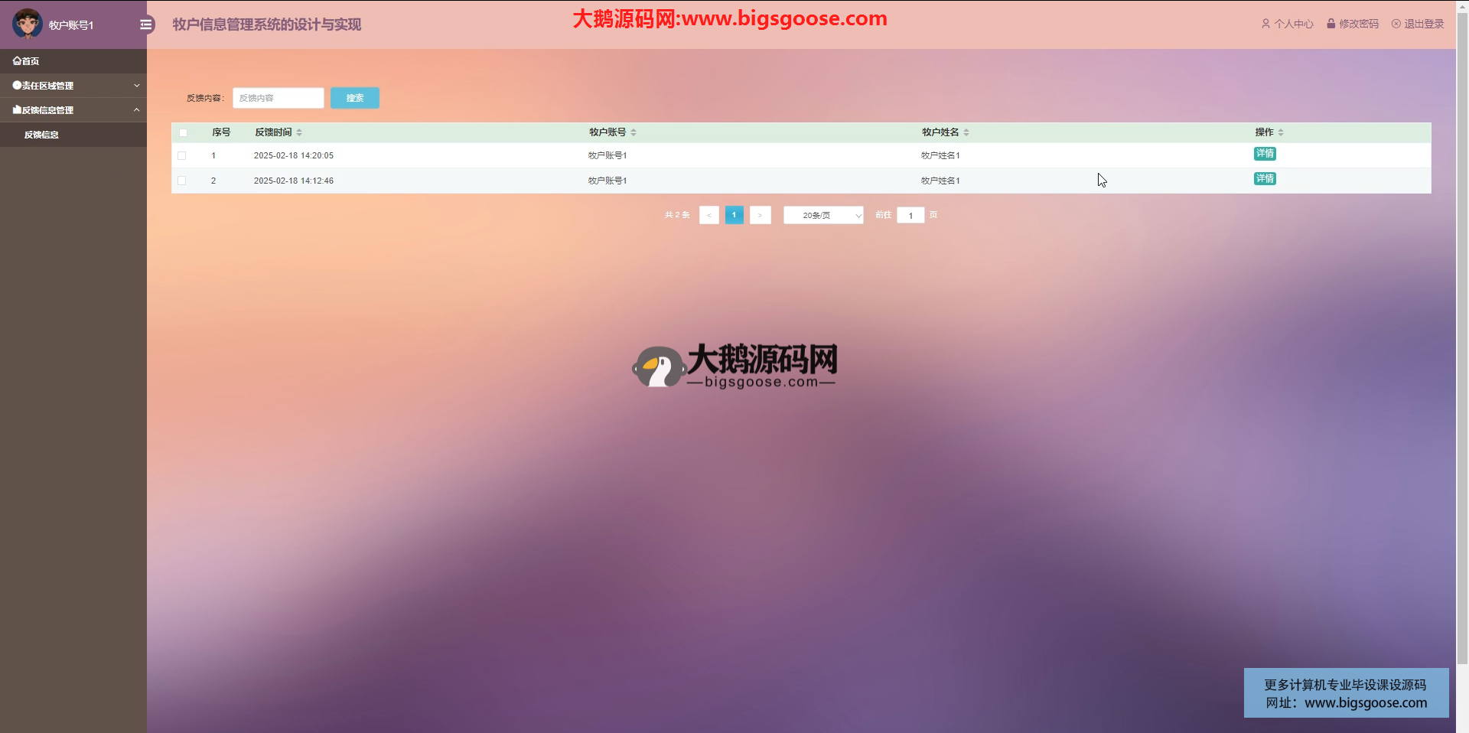Expand the 责任区域管理 menu

73,86
